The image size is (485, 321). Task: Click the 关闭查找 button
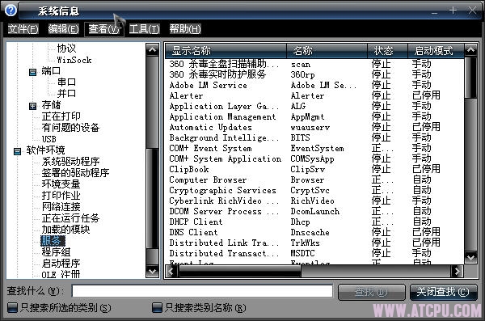coord(443,292)
